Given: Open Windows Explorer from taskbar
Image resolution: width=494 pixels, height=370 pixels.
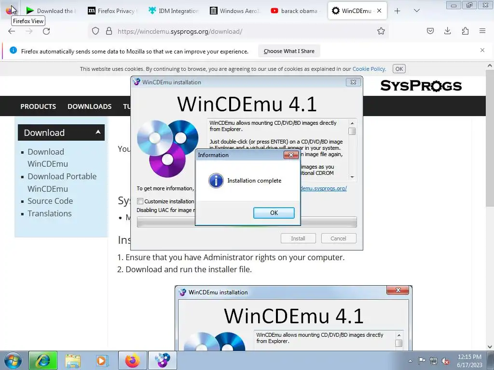Looking at the screenshot, I should pos(73,360).
